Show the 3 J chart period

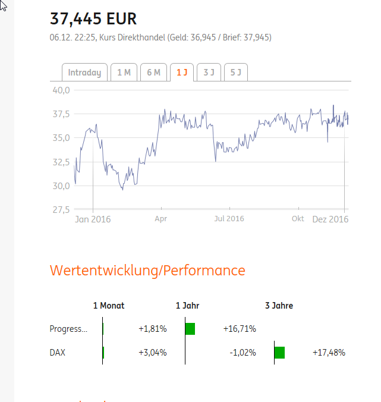[x=209, y=73]
